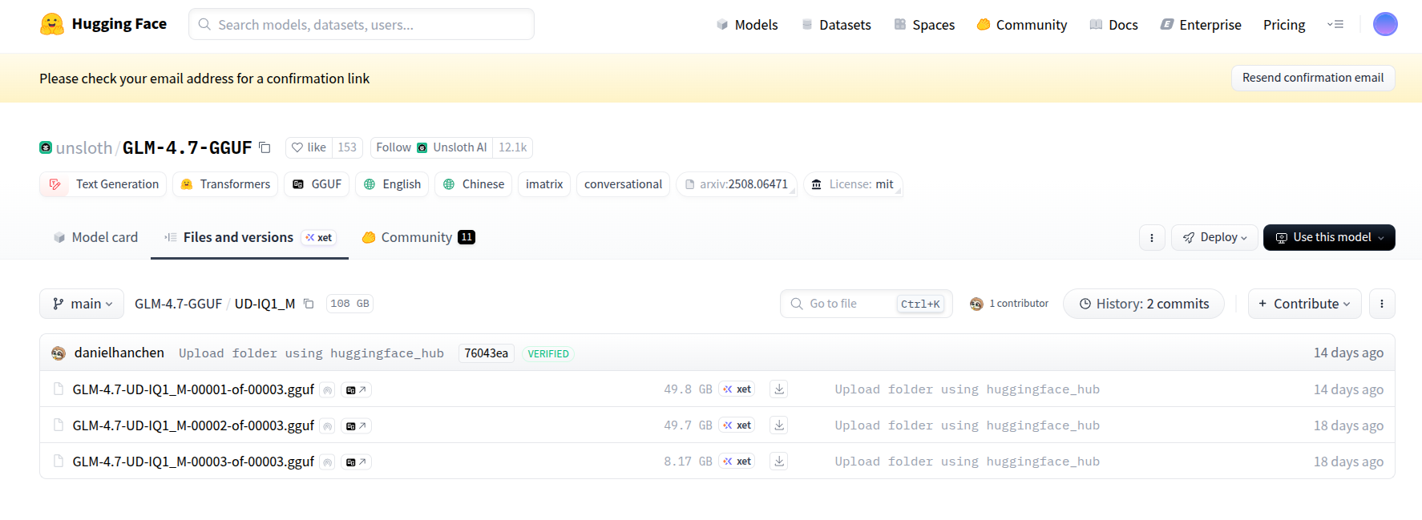The width and height of the screenshot is (1422, 520).
Task: Copy the UD-IQ1_M folder path icon
Action: (x=309, y=304)
